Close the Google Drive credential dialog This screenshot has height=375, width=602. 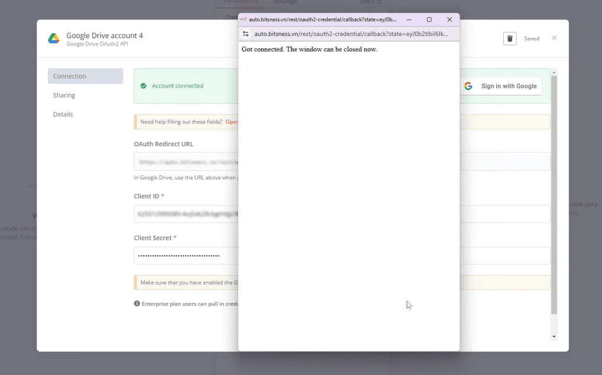click(554, 38)
